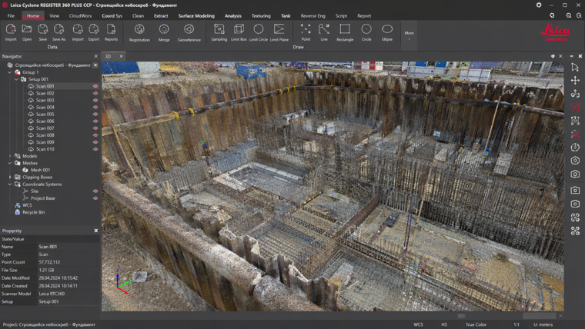Open the Analysis ribbon tab
585x329 pixels.
point(232,15)
